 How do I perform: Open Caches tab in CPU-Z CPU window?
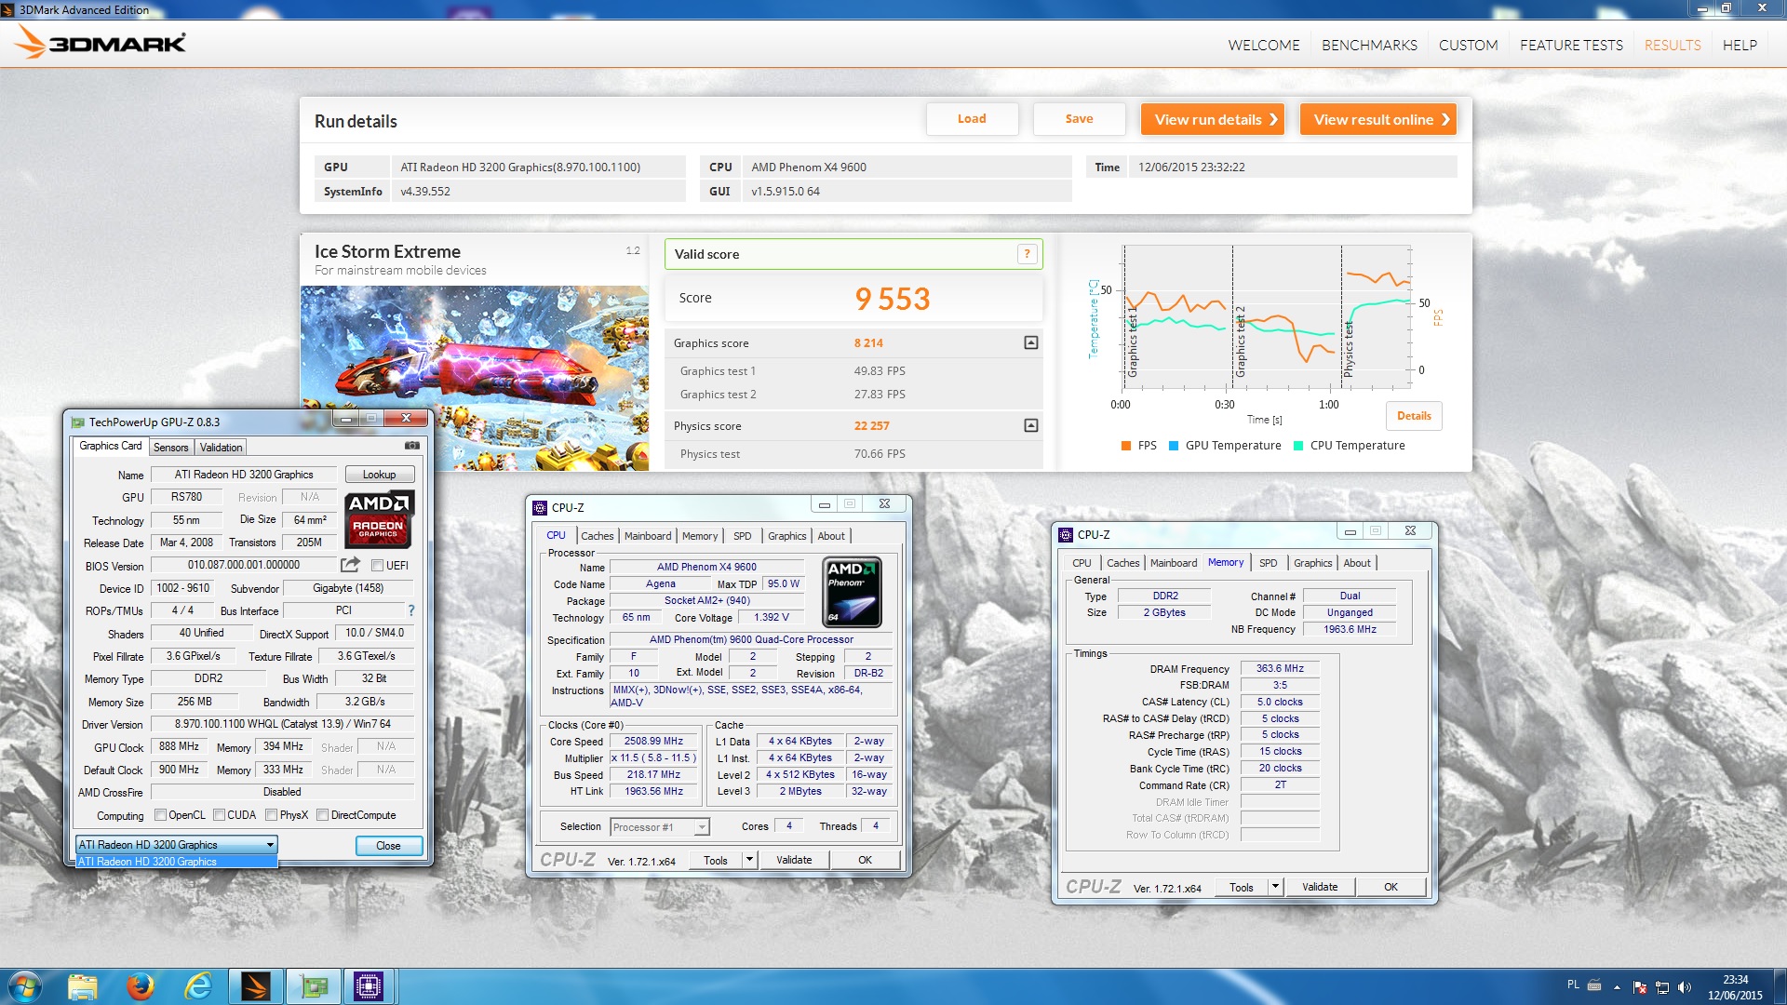pos(598,536)
